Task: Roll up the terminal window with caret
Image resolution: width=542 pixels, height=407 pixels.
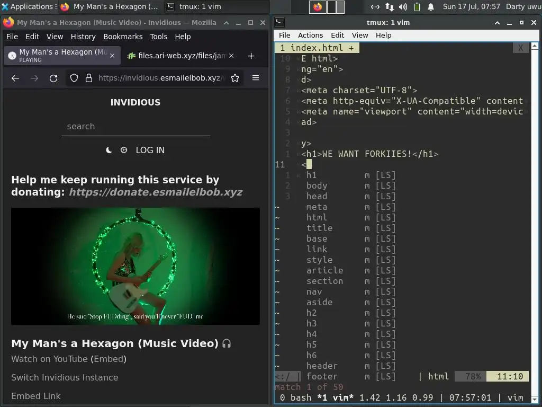Action: click(x=497, y=23)
